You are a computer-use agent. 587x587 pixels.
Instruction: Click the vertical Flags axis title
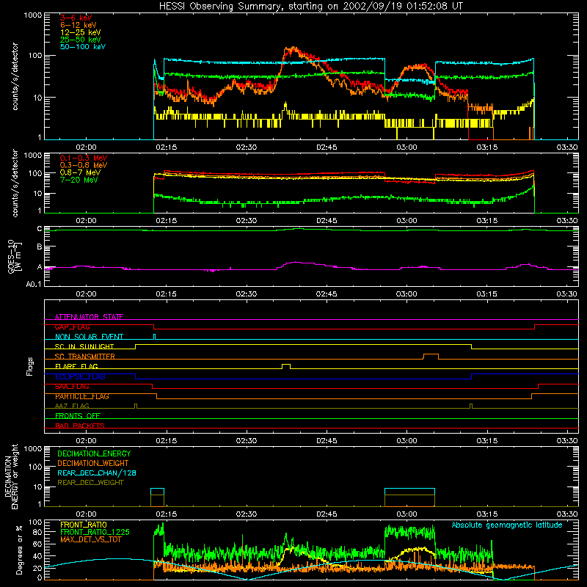[x=29, y=366]
